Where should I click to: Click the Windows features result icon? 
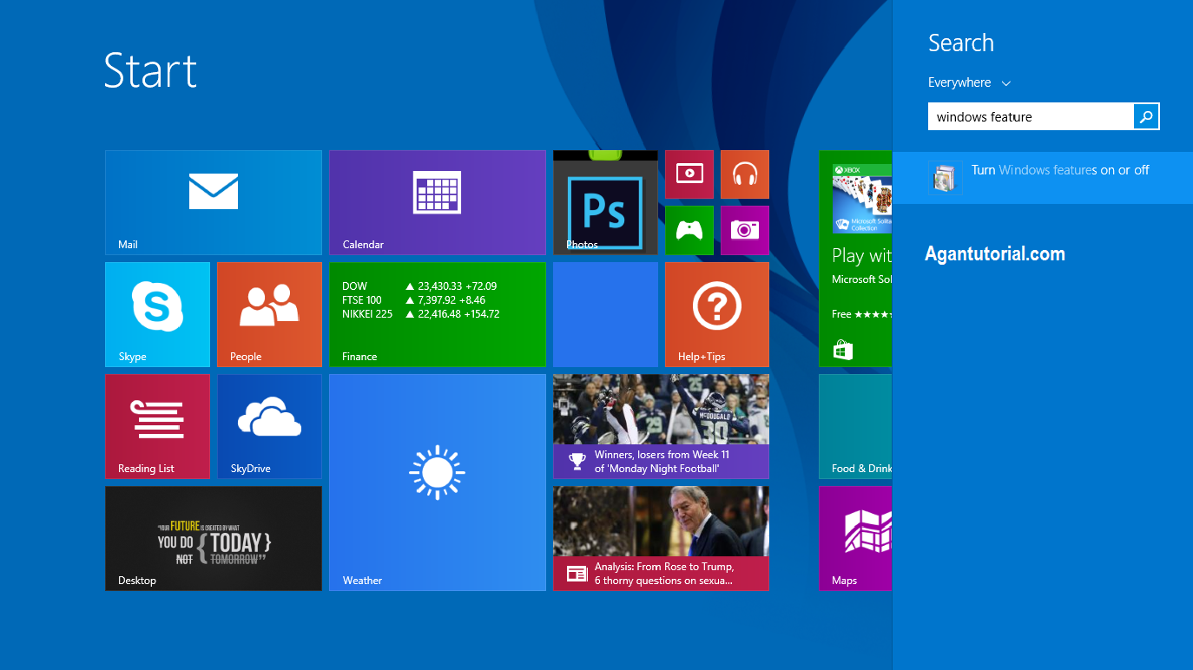(x=945, y=178)
